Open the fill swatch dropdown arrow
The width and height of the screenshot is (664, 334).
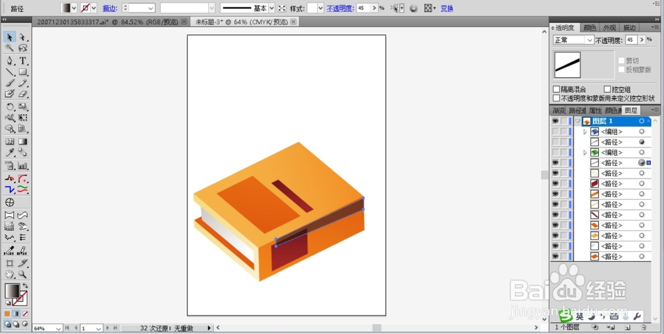point(74,8)
